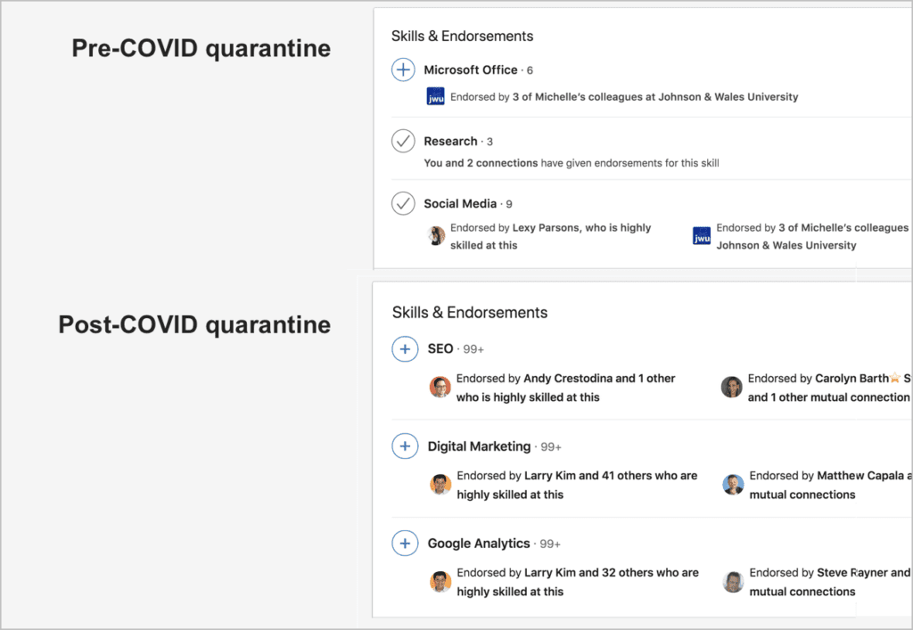Open Andy Crestodina's profile photo
Image resolution: width=913 pixels, height=630 pixels.
[x=440, y=387]
